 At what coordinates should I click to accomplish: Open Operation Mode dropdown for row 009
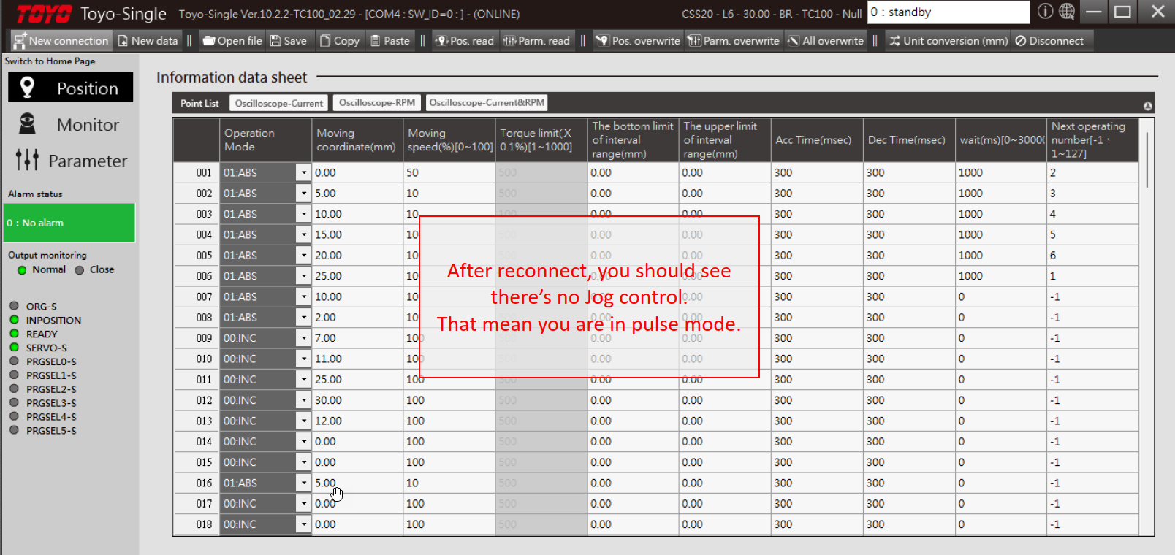(304, 338)
